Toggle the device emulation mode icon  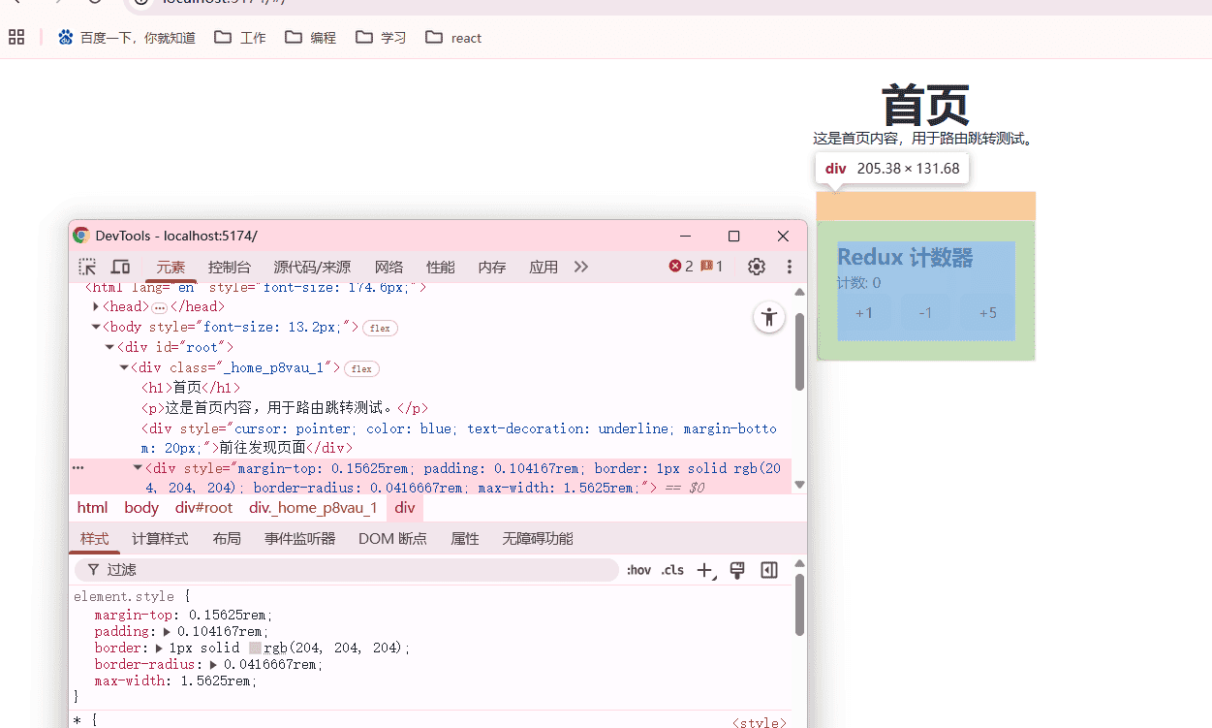pyautogui.click(x=119, y=266)
